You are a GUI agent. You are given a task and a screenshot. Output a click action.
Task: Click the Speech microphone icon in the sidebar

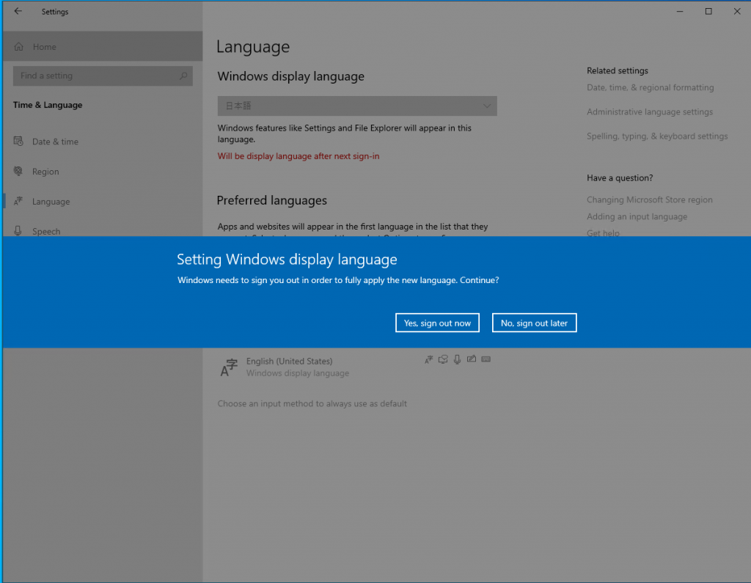(x=18, y=232)
